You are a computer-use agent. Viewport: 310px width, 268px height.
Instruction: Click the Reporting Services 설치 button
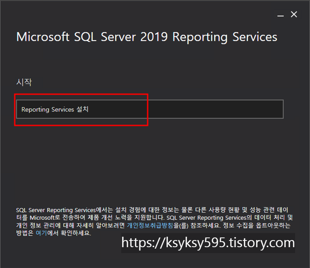[x=150, y=109]
